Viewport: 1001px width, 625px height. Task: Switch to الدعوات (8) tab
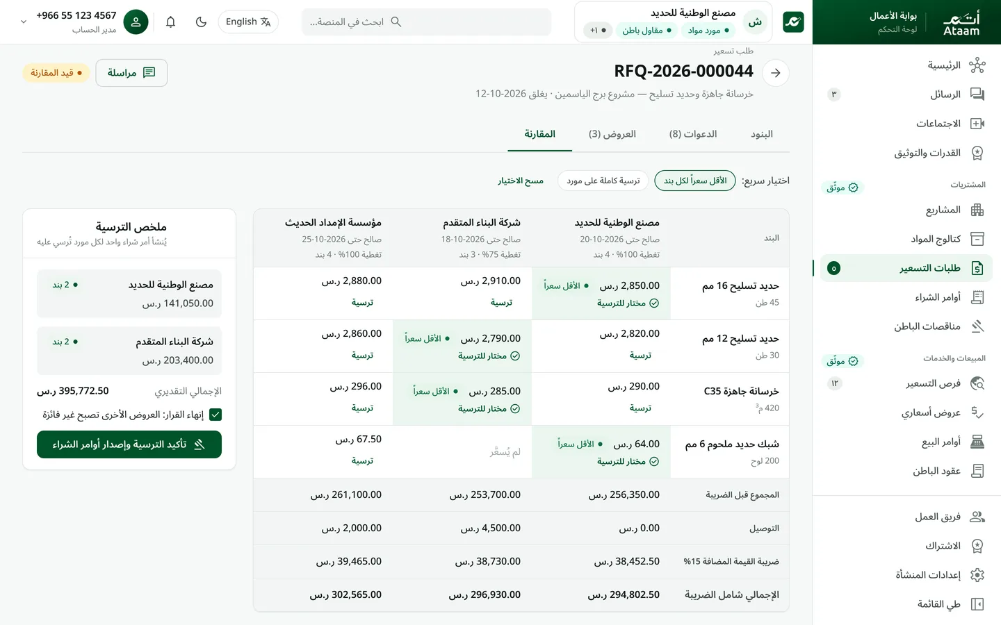point(693,134)
